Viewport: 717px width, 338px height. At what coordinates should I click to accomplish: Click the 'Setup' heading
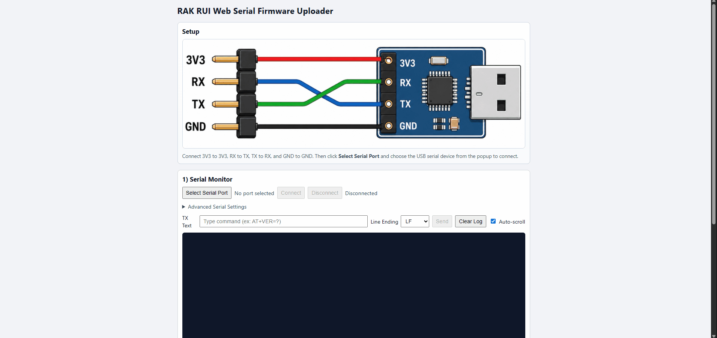(191, 32)
